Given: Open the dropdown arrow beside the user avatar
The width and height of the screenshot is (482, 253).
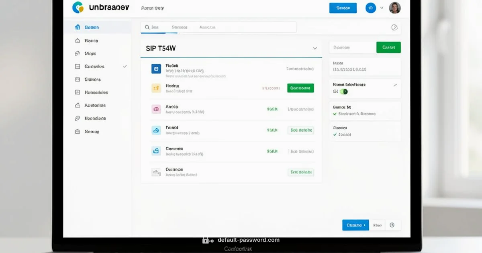Looking at the screenshot, I should (382, 8).
